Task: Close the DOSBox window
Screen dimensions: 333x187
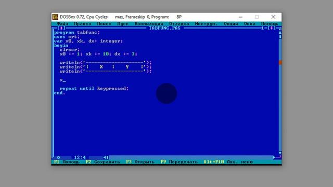Action: 273,17
